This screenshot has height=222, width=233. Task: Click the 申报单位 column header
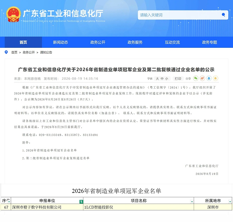coord(47,201)
